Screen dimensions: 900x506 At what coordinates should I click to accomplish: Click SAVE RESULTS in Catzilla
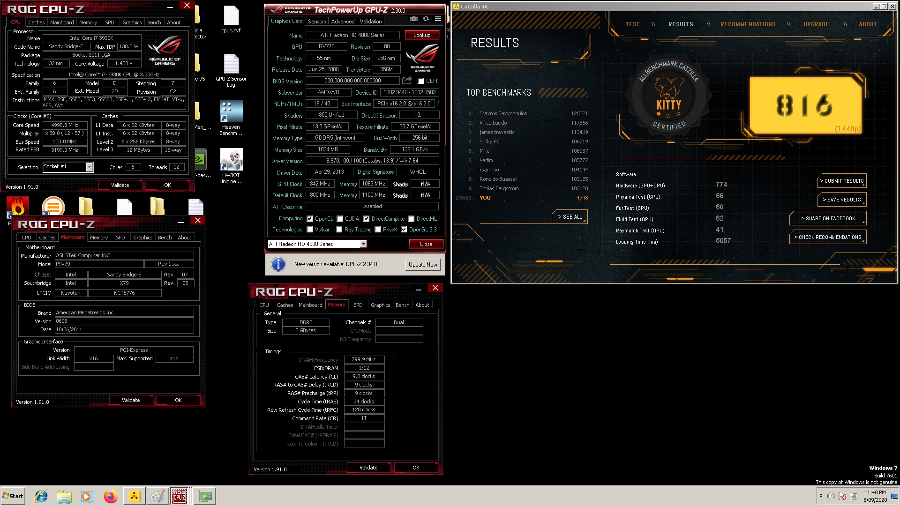(x=842, y=200)
